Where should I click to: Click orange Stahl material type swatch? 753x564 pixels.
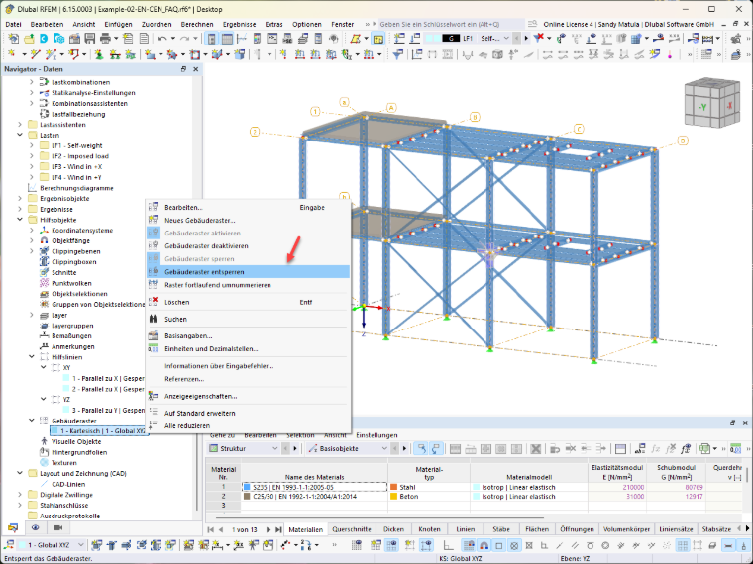coord(393,487)
